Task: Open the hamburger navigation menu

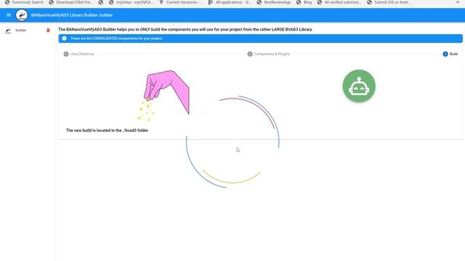Action: 9,15
